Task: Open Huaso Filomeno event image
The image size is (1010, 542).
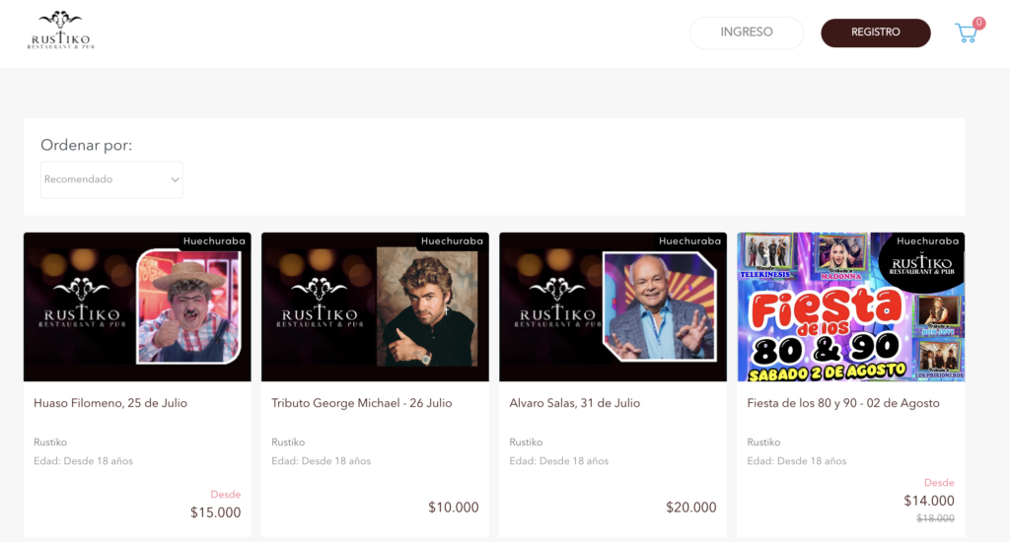Action: (137, 306)
